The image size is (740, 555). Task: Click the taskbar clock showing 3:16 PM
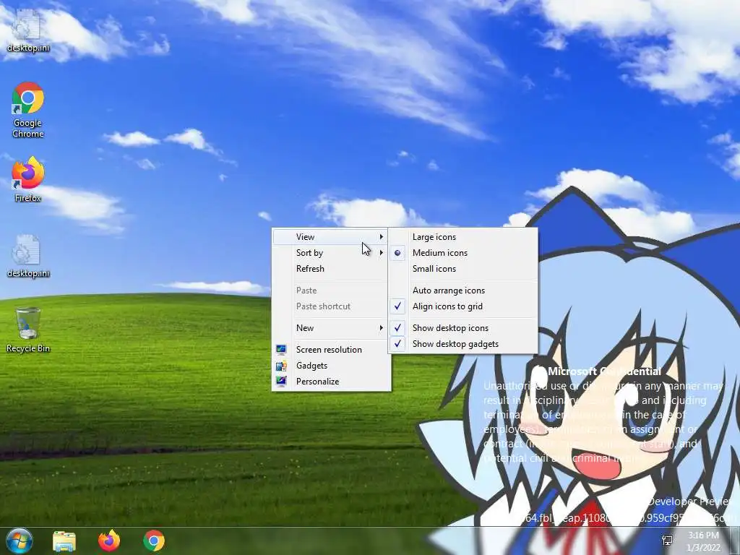[x=703, y=541]
